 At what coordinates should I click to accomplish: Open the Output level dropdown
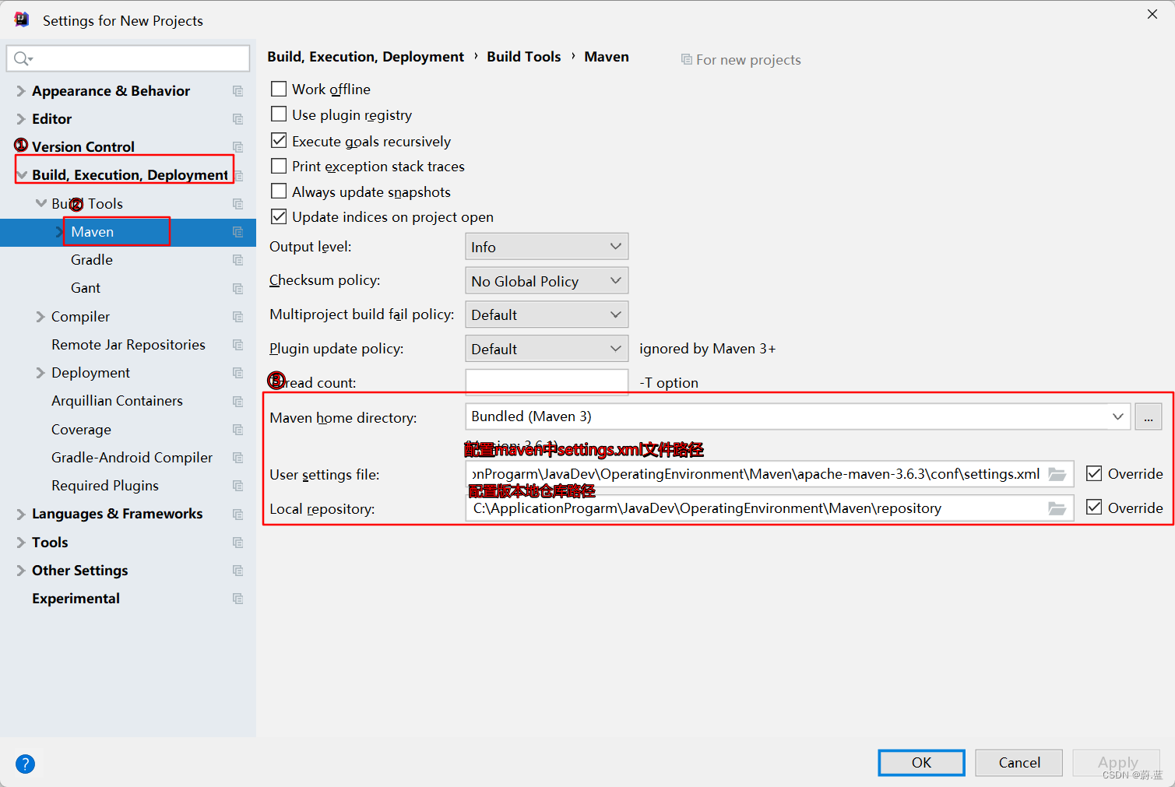547,247
